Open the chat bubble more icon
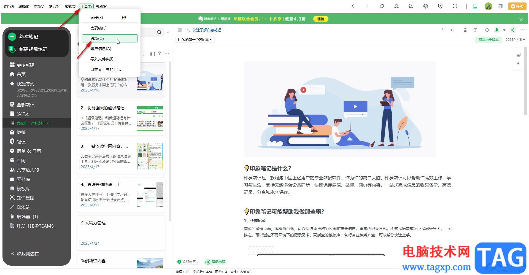 [455, 6]
